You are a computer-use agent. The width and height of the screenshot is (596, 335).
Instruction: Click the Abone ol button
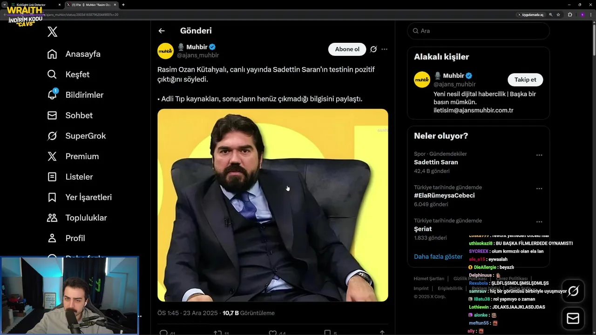pos(347,49)
